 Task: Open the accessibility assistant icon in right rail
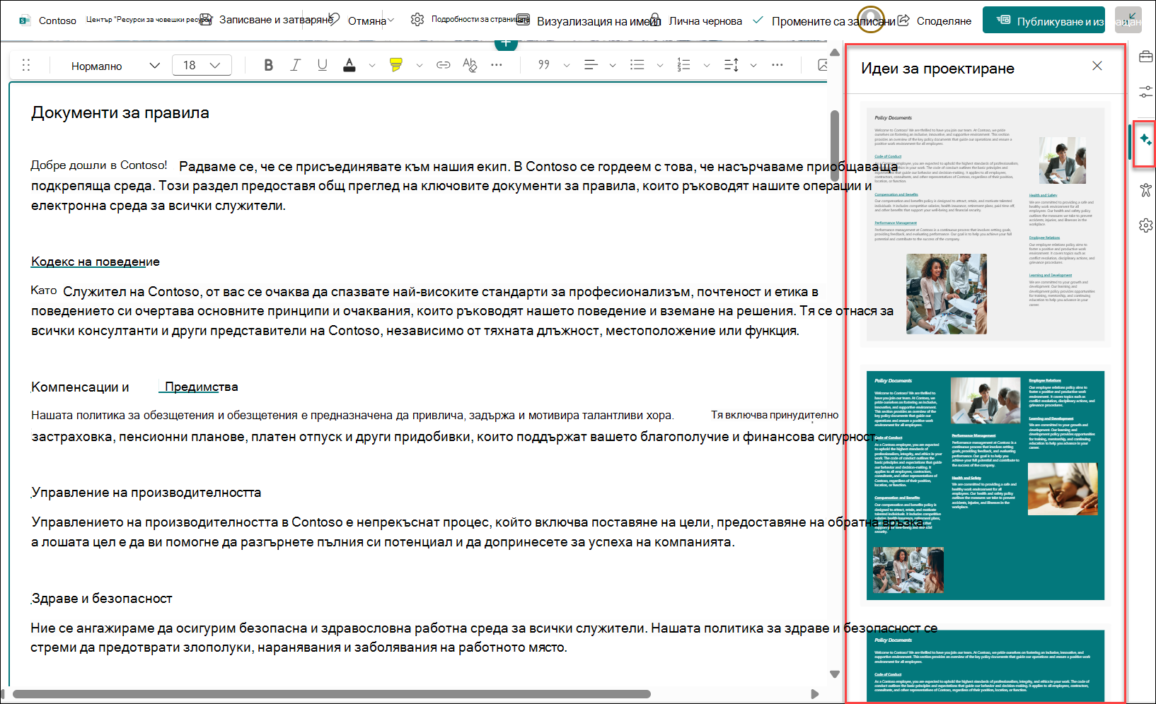(x=1145, y=189)
